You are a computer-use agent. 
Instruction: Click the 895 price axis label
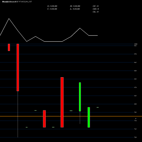pyautogui.click(x=135, y=79)
